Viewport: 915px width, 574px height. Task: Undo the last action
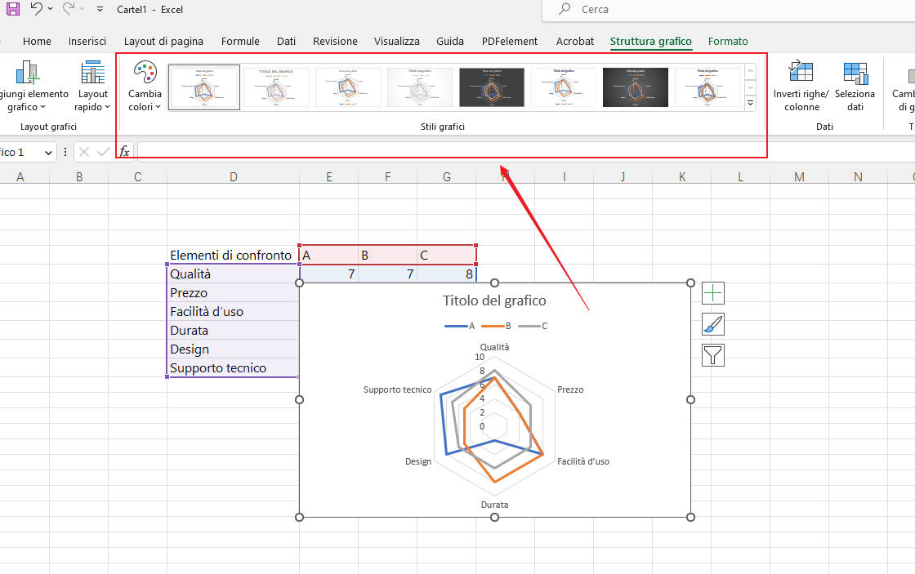pyautogui.click(x=36, y=9)
